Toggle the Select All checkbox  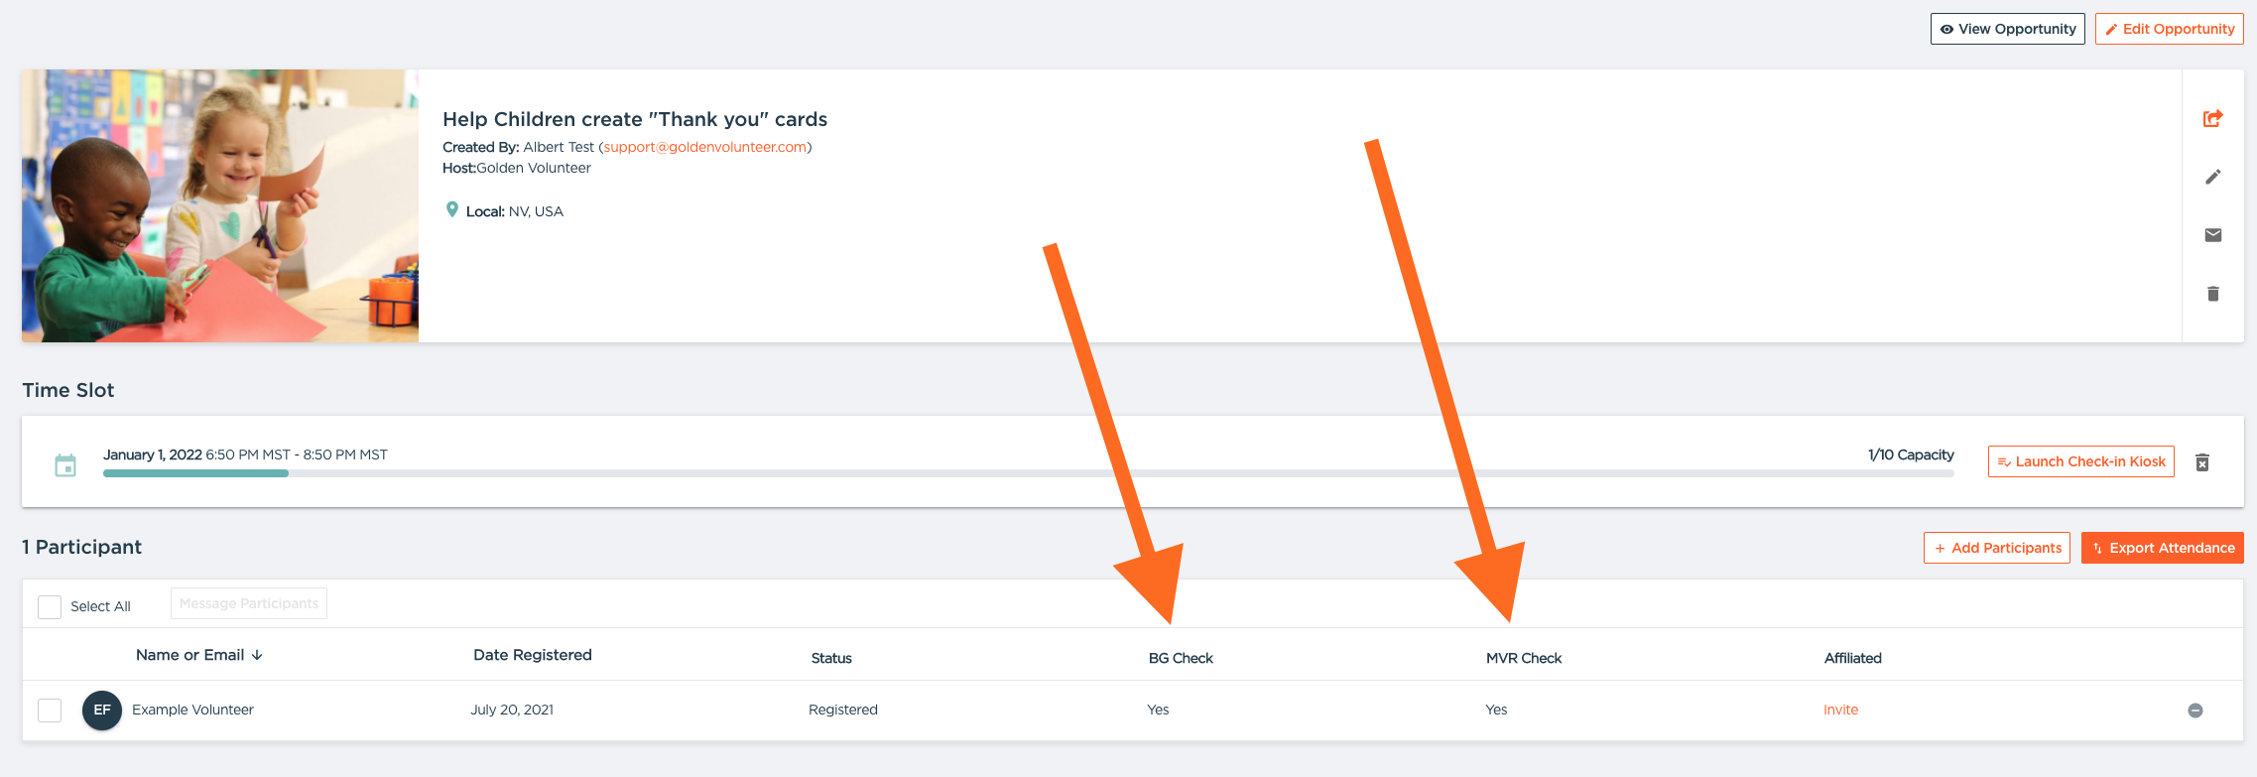point(50,606)
